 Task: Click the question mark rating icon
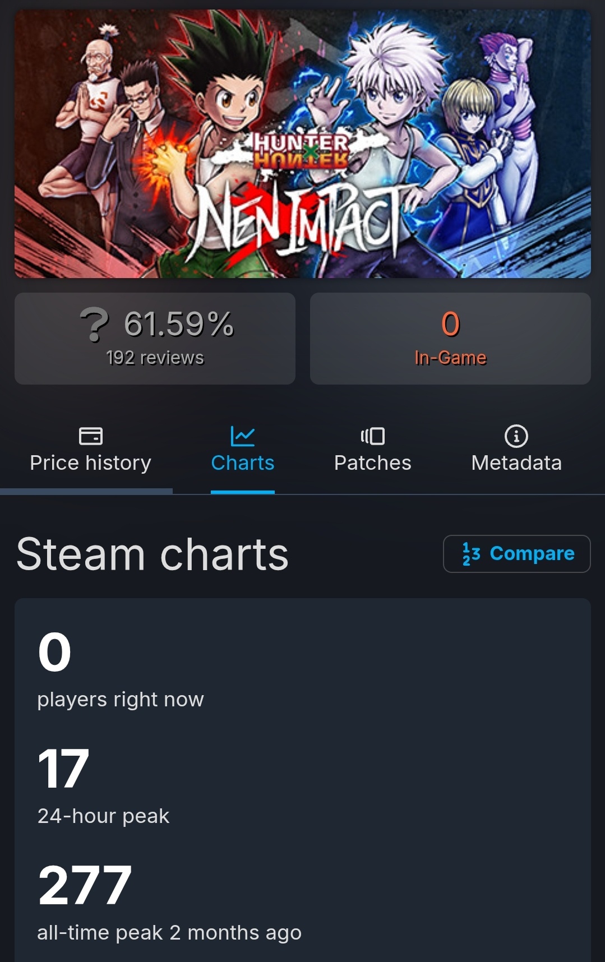(95, 325)
